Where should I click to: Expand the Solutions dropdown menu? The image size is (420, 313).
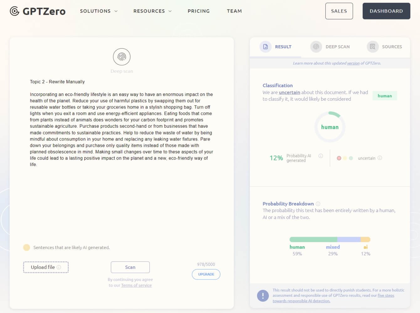(98, 11)
